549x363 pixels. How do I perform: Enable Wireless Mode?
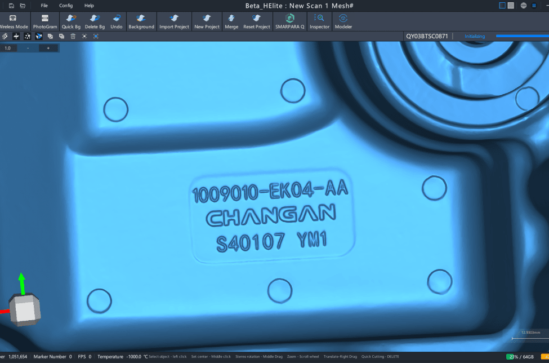click(x=14, y=22)
